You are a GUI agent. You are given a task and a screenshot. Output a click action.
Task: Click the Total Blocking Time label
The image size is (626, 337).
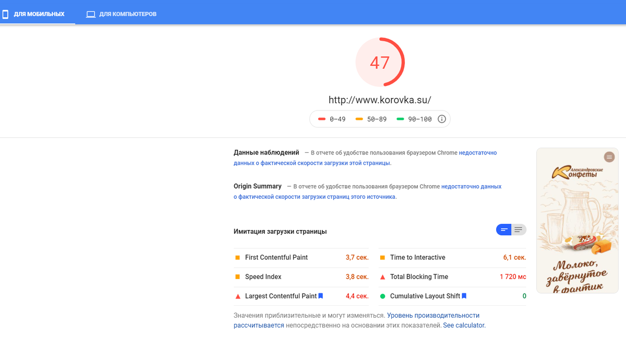click(419, 276)
